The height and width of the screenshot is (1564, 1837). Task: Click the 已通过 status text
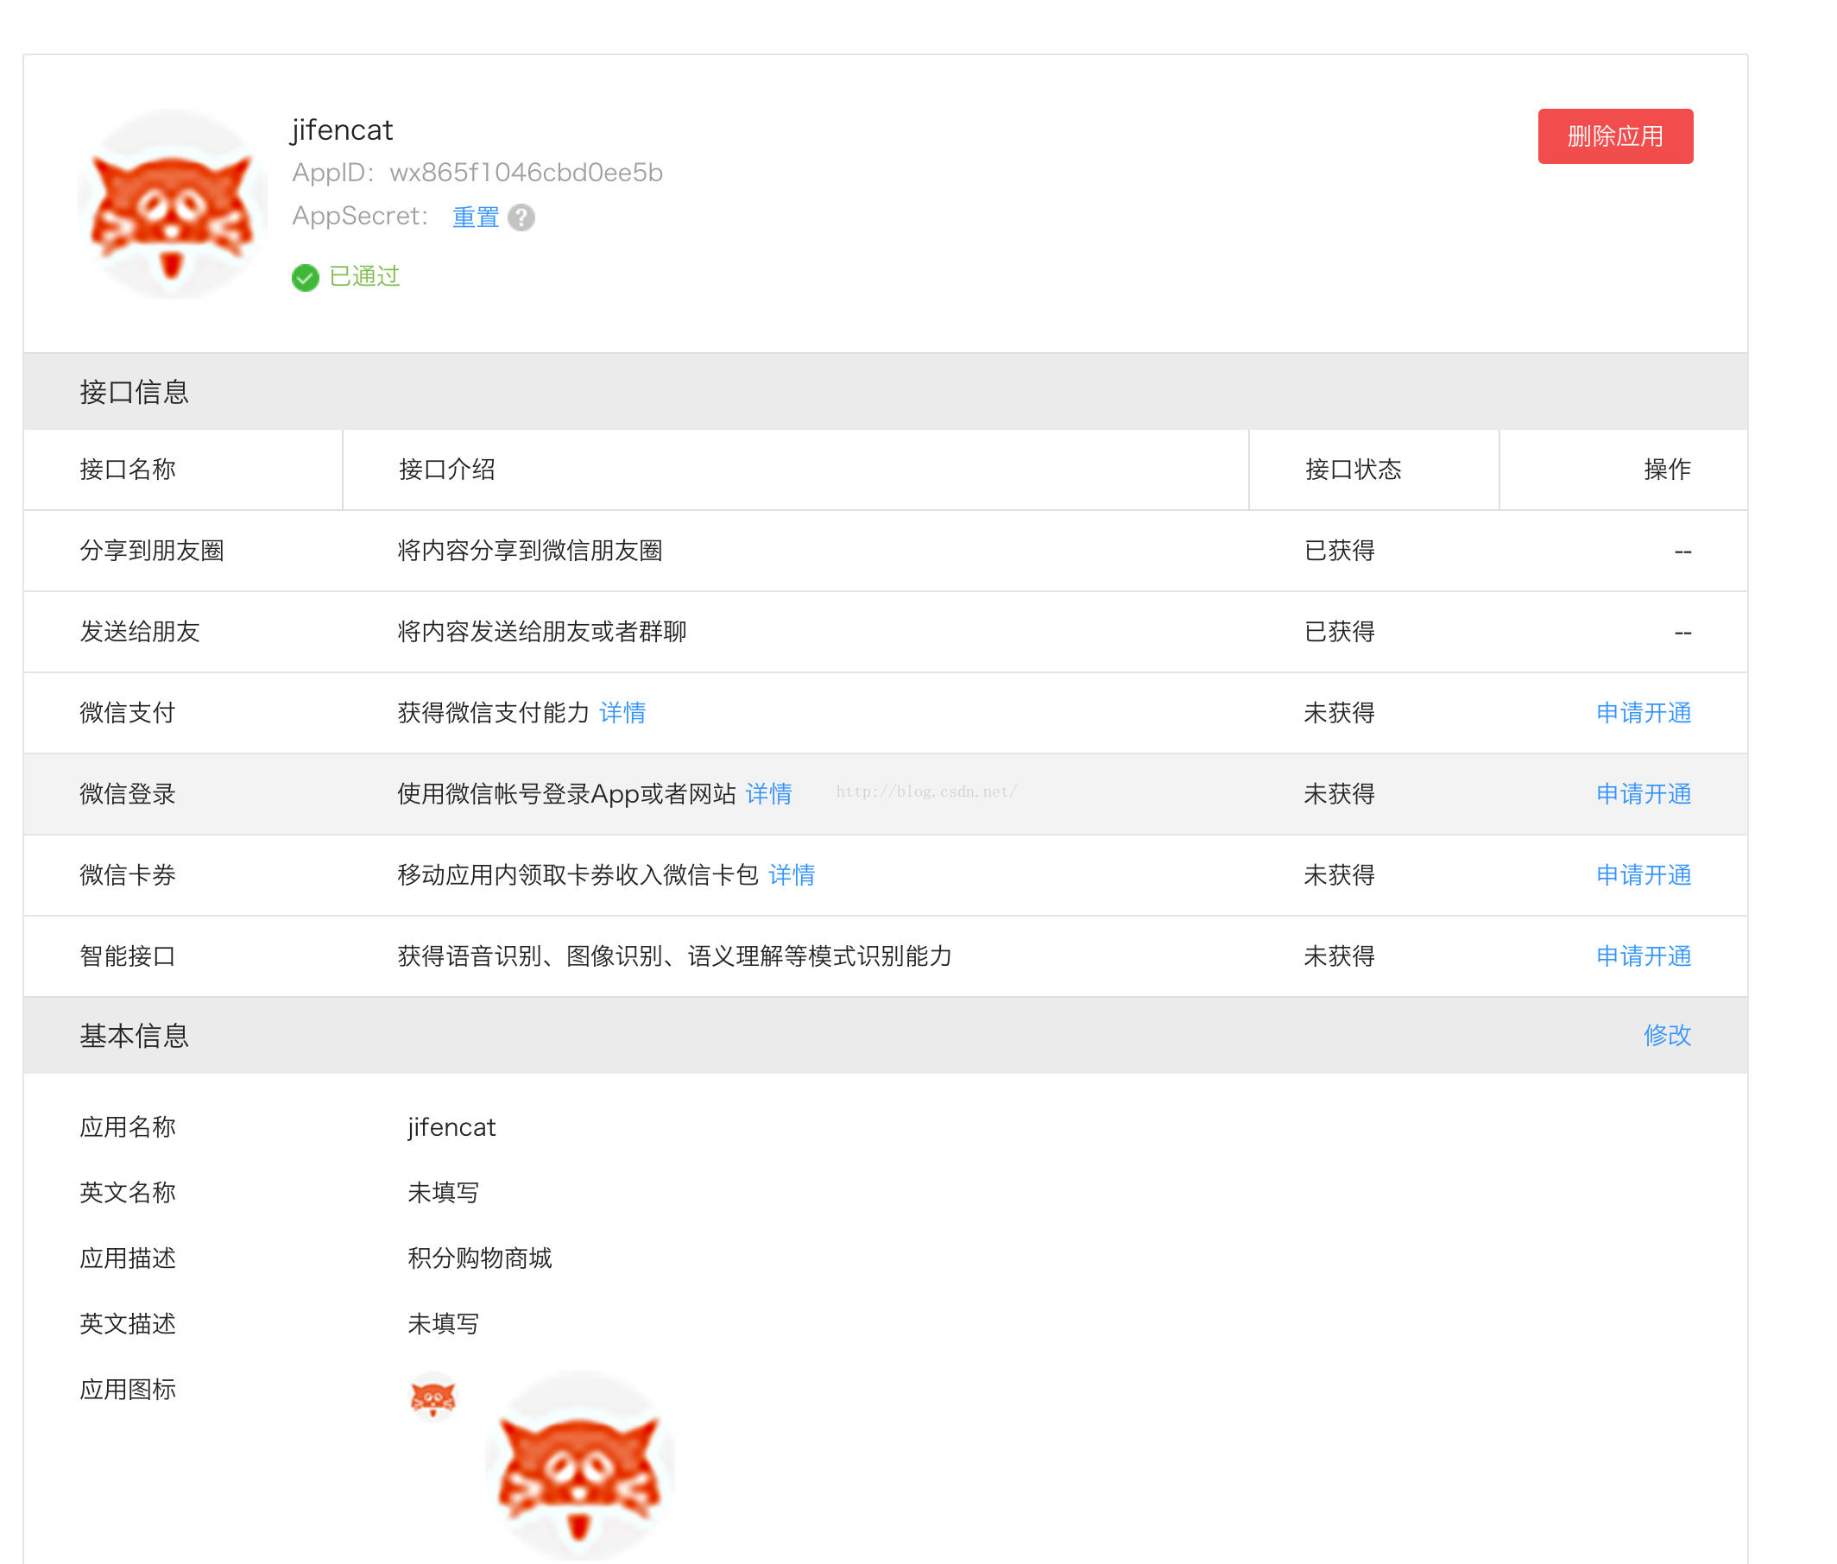[364, 276]
